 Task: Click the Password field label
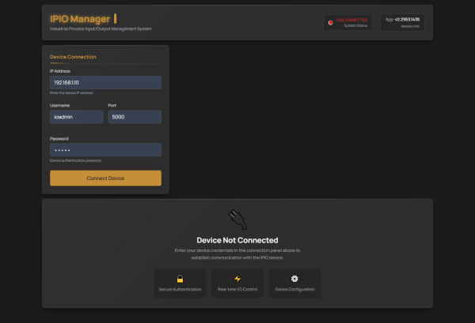click(59, 139)
